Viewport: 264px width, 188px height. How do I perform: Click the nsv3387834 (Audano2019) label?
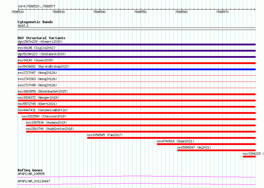coord(46,122)
